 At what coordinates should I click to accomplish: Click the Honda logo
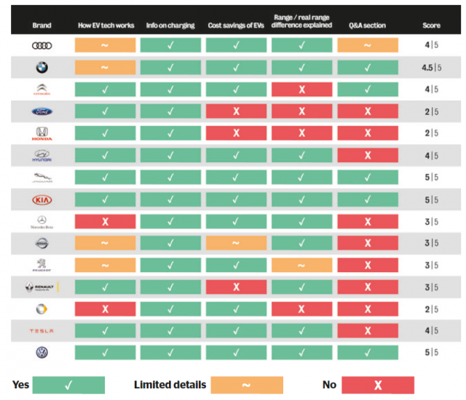(42, 134)
